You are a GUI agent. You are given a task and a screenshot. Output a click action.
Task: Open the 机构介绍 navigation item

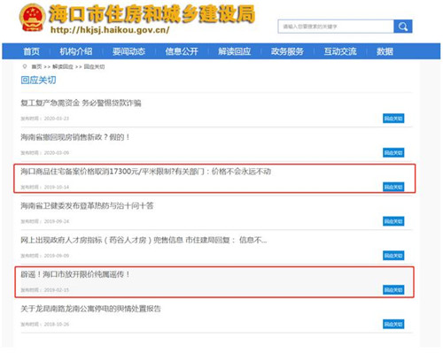(76, 51)
